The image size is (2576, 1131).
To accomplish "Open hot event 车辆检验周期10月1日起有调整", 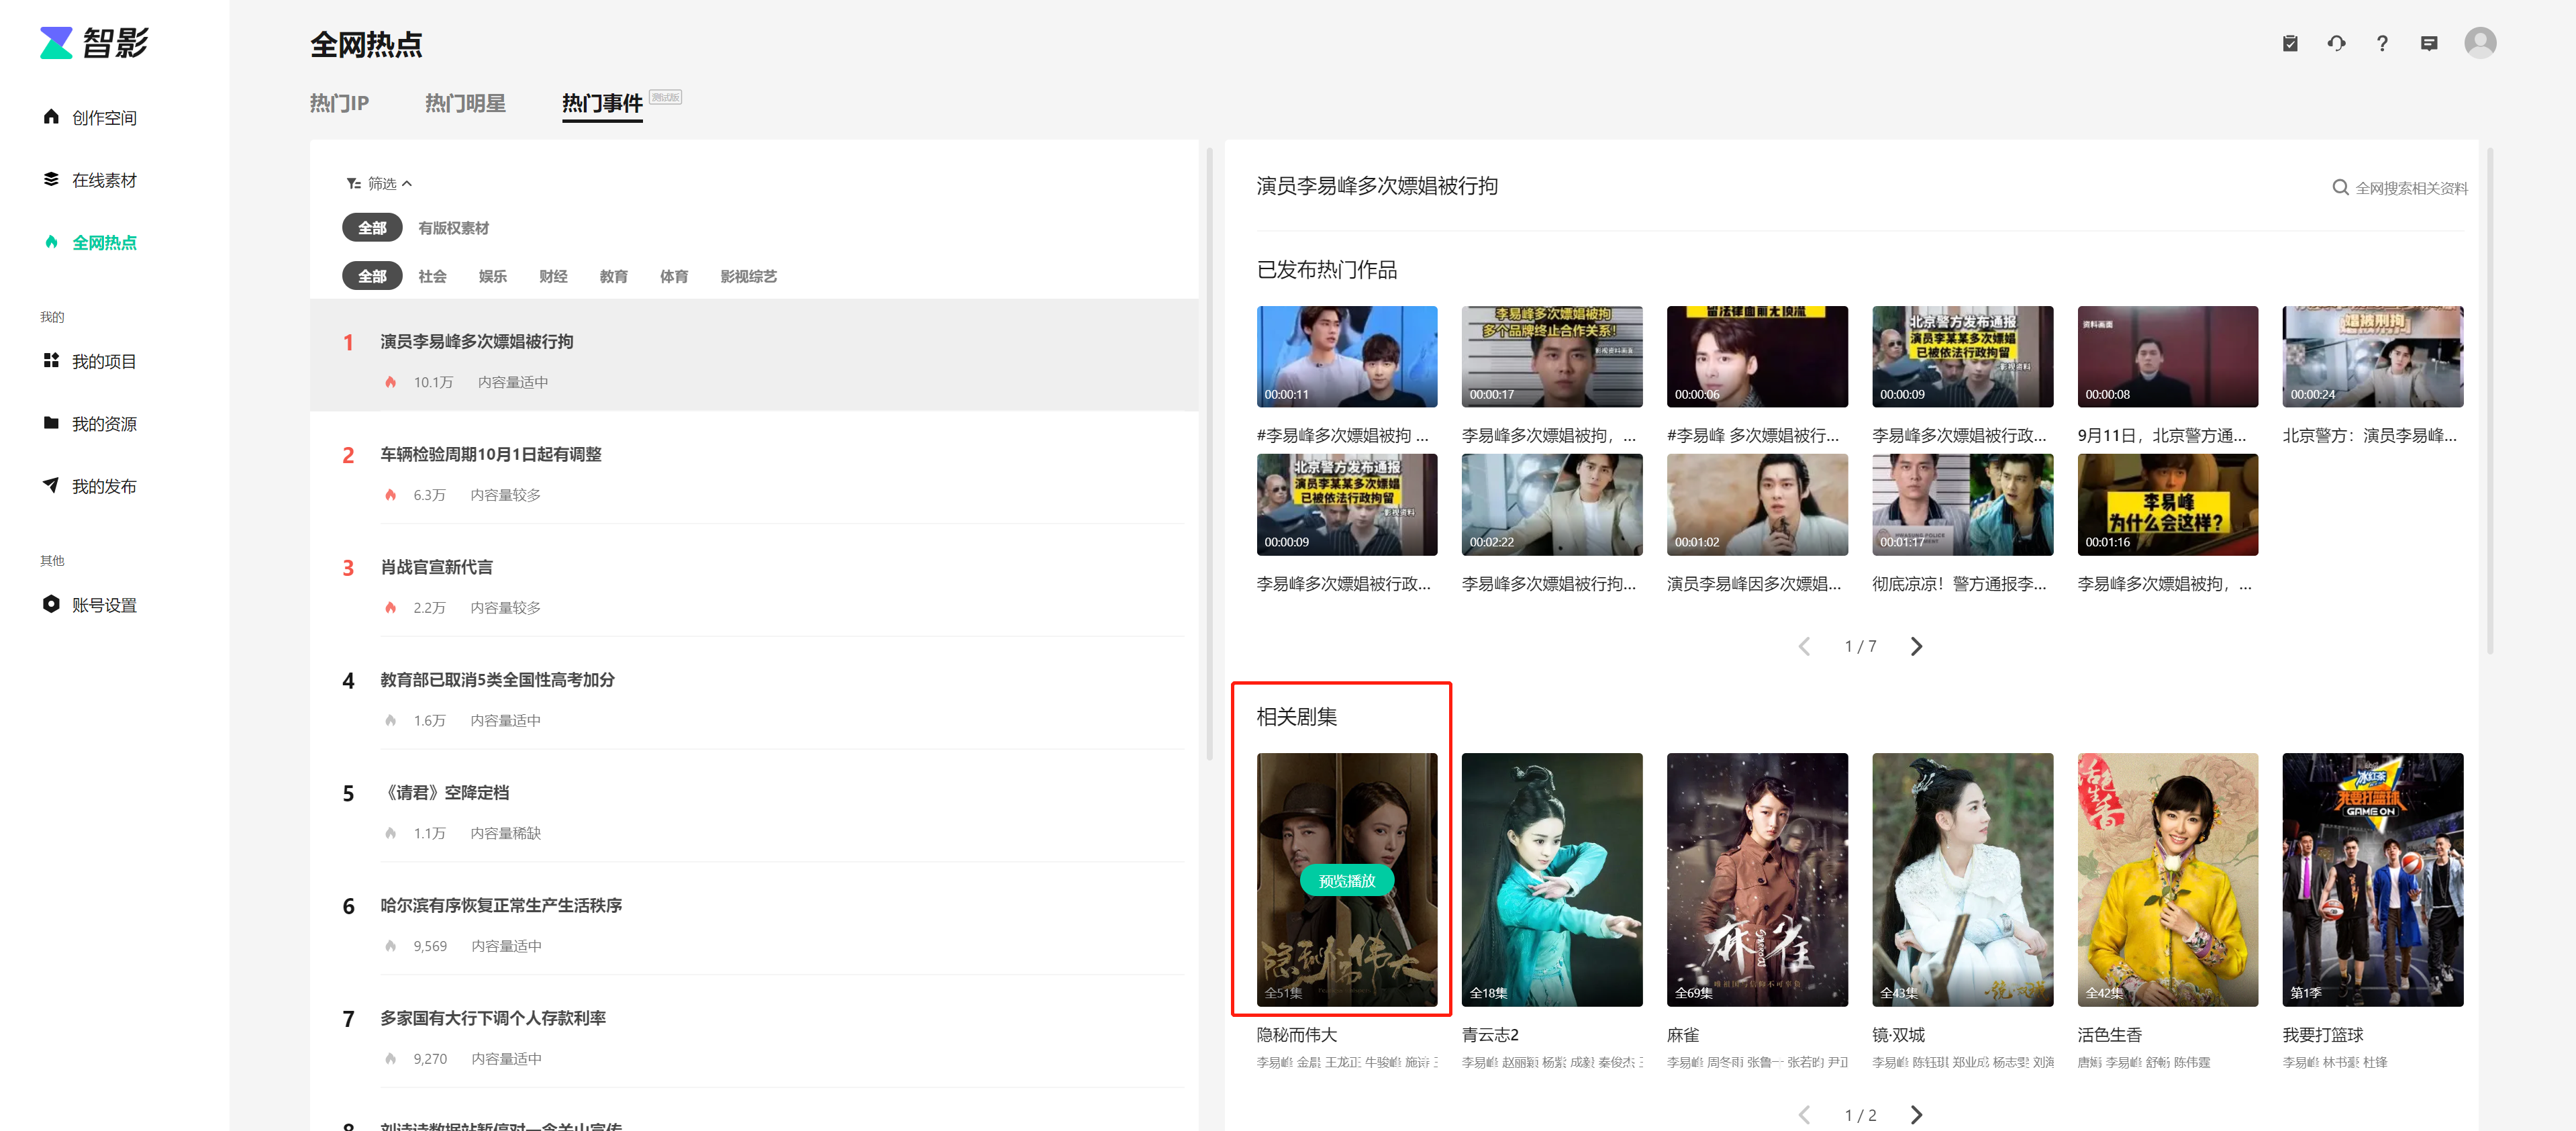I will [x=754, y=468].
